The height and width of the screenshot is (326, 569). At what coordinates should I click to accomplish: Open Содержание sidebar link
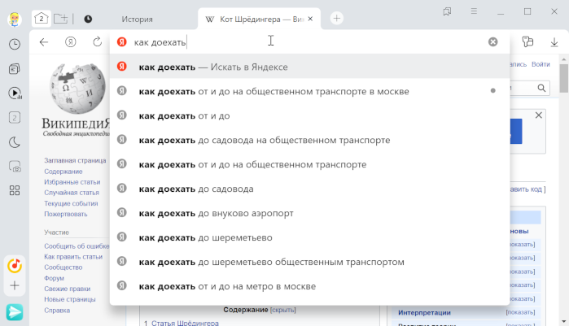[x=63, y=172]
